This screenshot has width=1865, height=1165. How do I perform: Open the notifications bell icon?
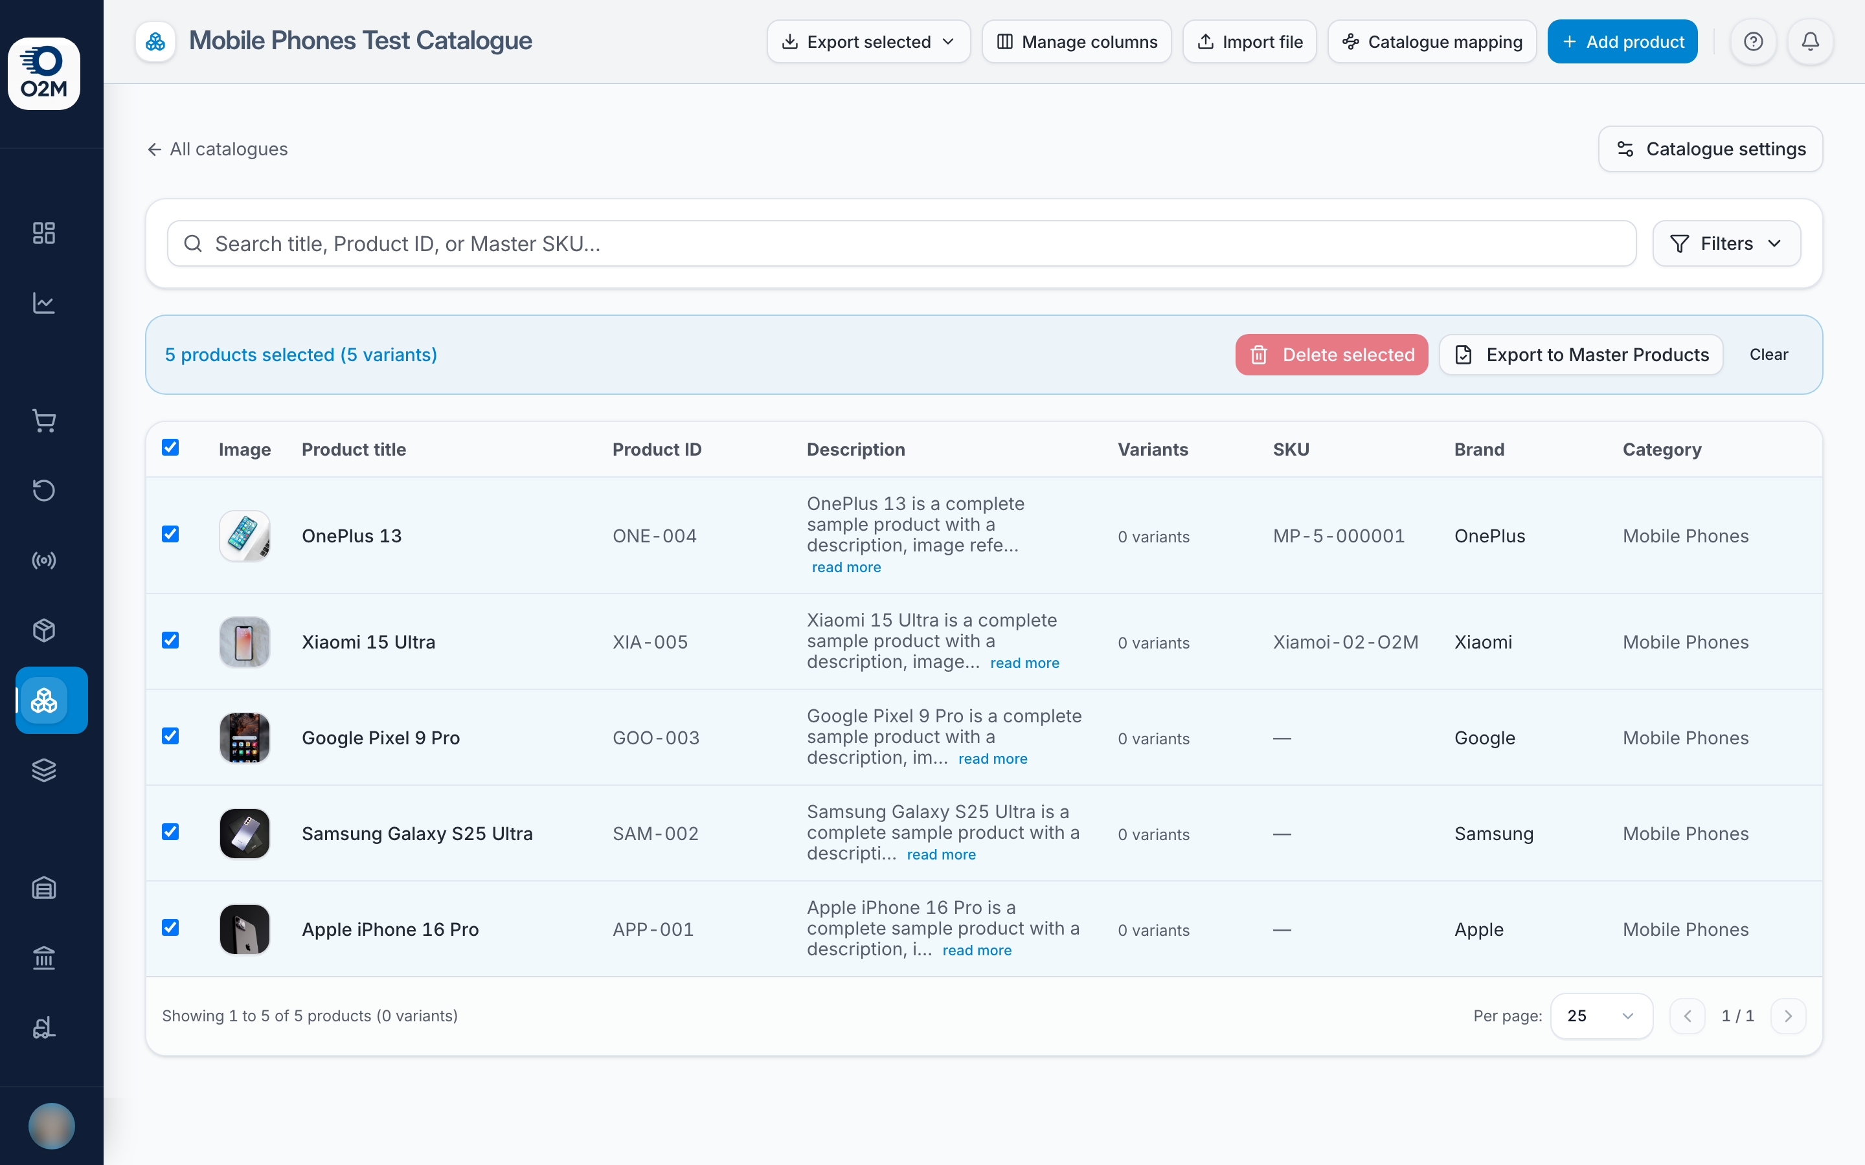1811,41
